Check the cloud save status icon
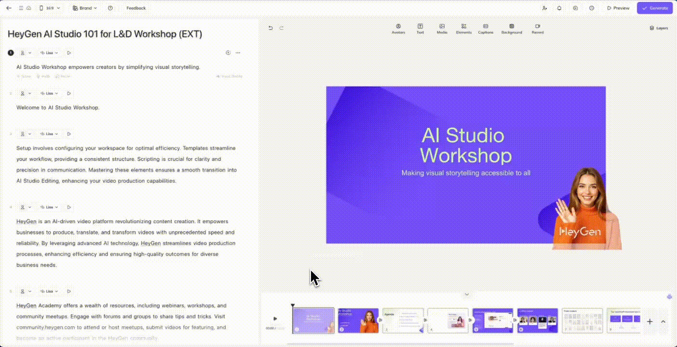This screenshot has width=677, height=347. tap(28, 8)
